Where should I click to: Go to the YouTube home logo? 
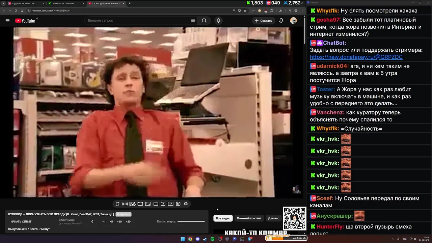coord(25,21)
